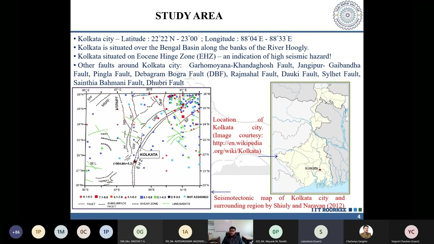Select Chaitanya Sanghvi's photo tile

pyautogui.click(x=366, y=232)
